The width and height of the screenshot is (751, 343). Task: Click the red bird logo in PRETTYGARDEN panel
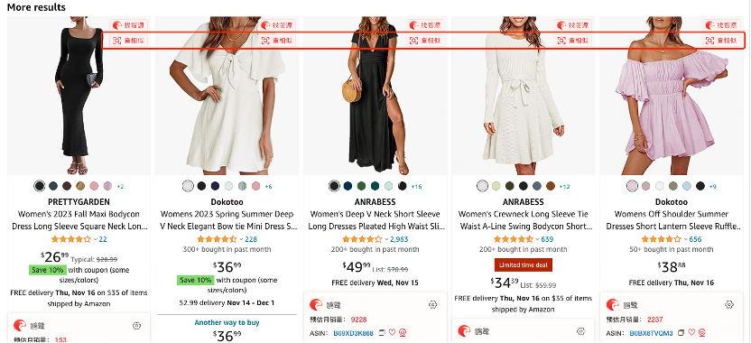(20, 326)
